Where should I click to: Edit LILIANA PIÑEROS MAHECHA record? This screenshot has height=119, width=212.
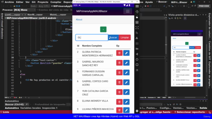[126, 110]
